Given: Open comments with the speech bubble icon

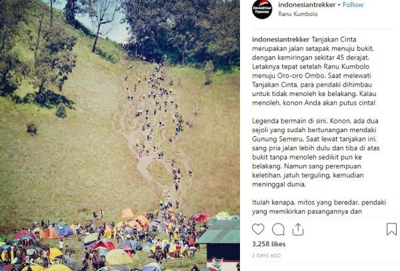Looking at the screenshot, I should [278, 229].
